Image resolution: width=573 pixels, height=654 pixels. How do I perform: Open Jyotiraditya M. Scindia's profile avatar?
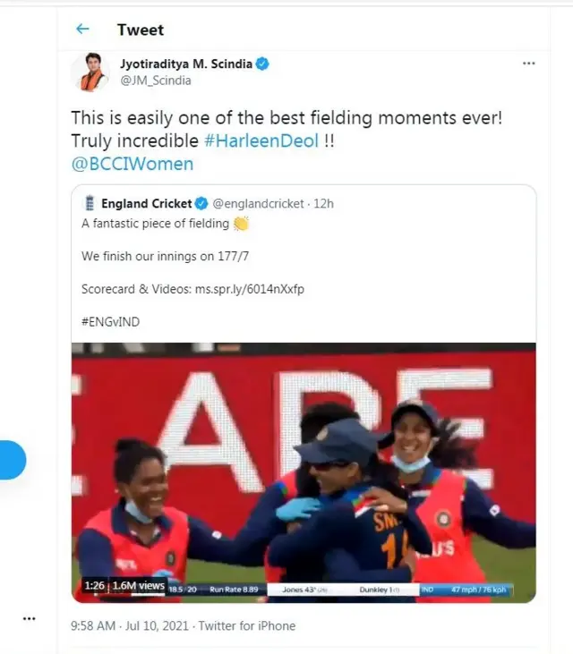click(90, 72)
